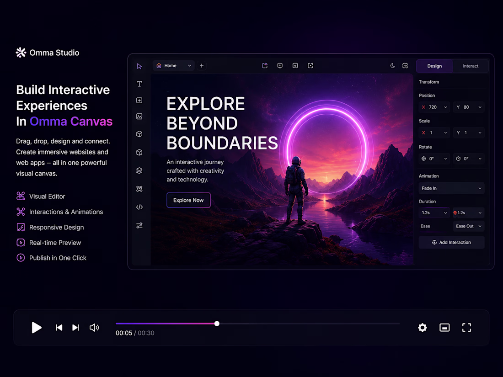
Task: Open the sliders settings tool in sidebar
Action: [139, 225]
